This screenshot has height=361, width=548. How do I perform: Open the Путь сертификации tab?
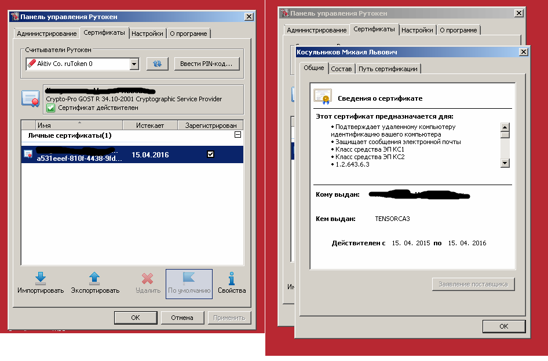click(388, 69)
